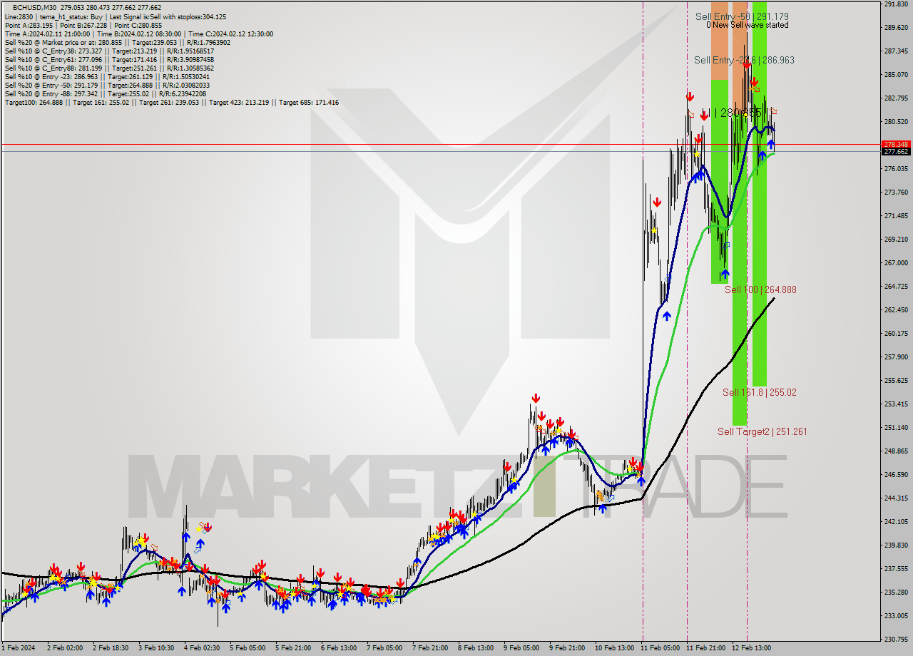913x656 pixels.
Task: Click the '2 Feb 18:30' time axis label
Action: coord(111,648)
